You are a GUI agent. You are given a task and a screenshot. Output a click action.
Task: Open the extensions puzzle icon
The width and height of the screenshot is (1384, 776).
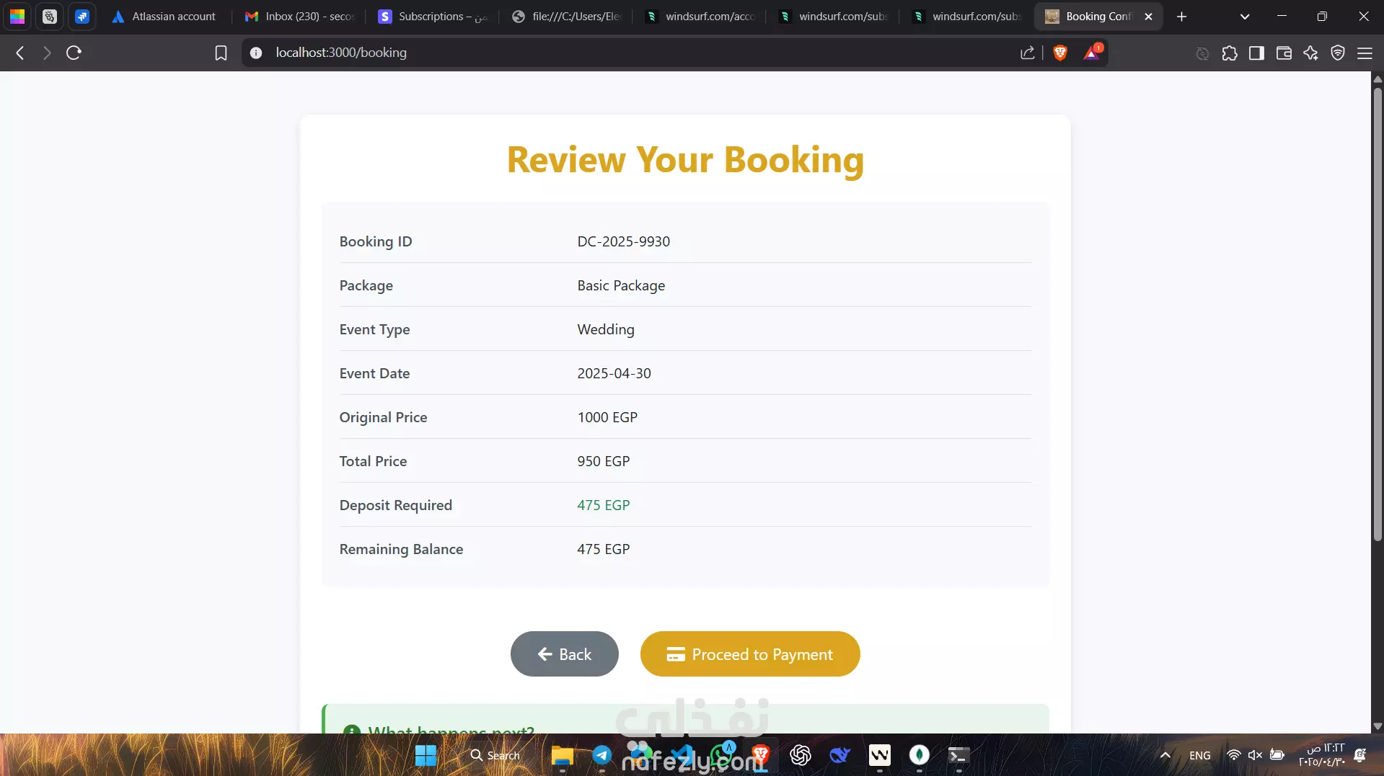tap(1230, 53)
